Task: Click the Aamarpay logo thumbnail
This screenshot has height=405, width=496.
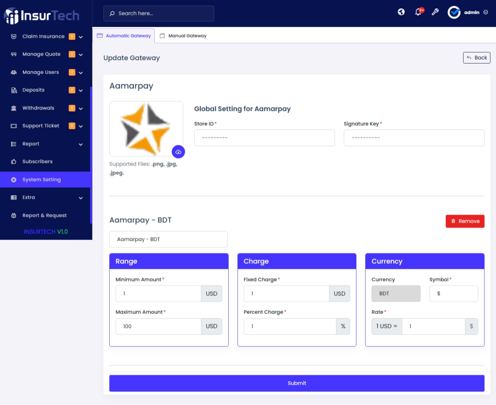Action: coord(146,129)
